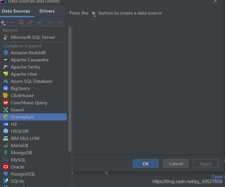The image size is (225, 187).
Task: Choose H2 database entry
Action: 33,124
